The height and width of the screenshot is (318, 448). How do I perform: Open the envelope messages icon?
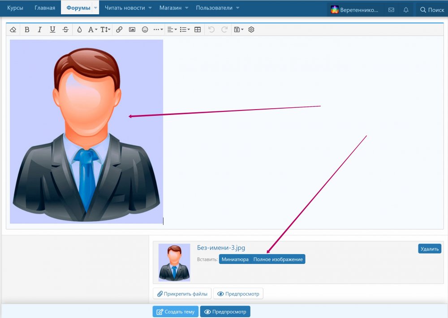pos(391,9)
